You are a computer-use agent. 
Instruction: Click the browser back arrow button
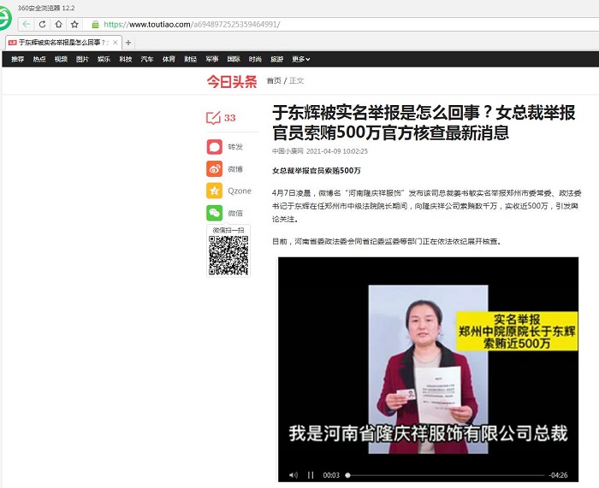tap(26, 24)
